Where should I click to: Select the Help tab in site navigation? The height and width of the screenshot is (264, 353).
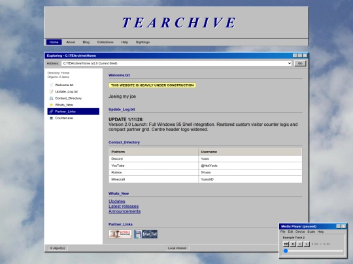point(124,42)
